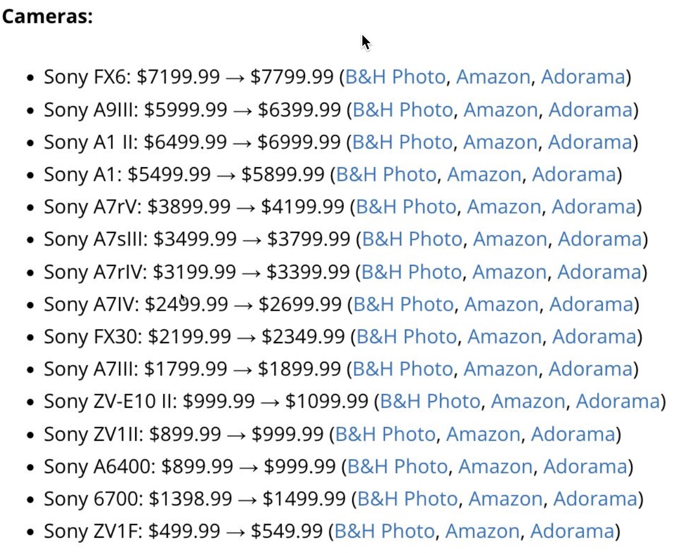The width and height of the screenshot is (676, 553).
Task: Click Amazon link for Sony ZV-E10 II
Action: [528, 402]
